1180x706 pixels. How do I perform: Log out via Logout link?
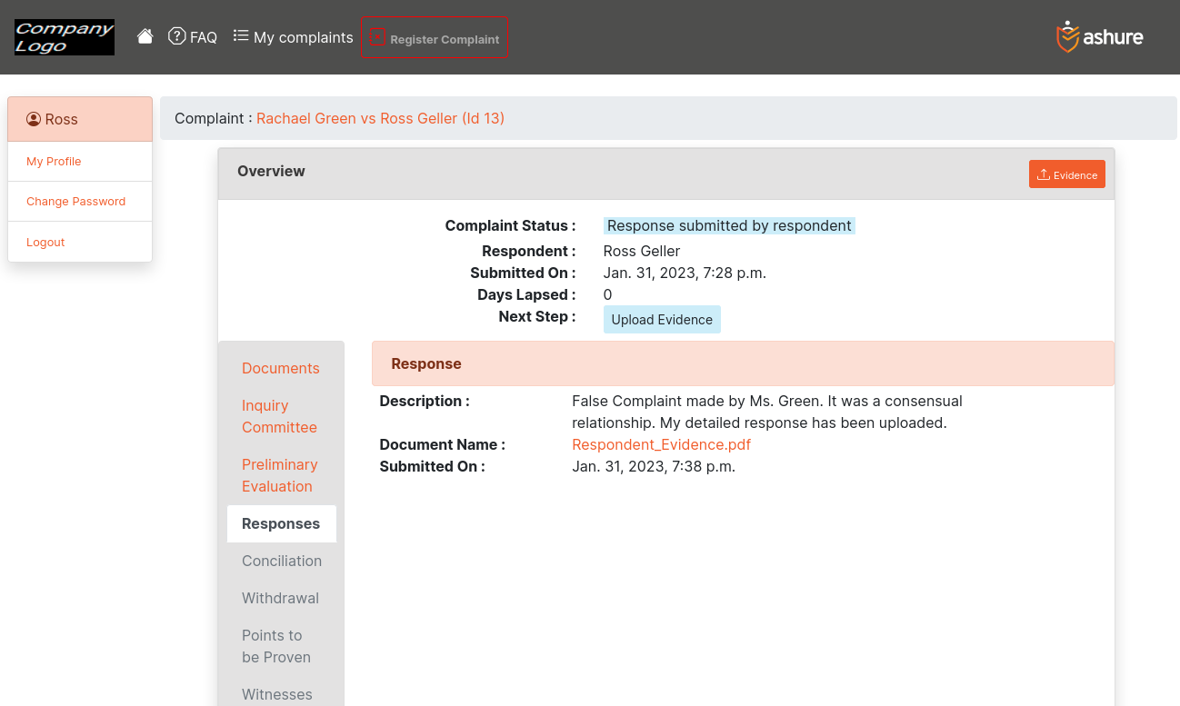pos(45,242)
